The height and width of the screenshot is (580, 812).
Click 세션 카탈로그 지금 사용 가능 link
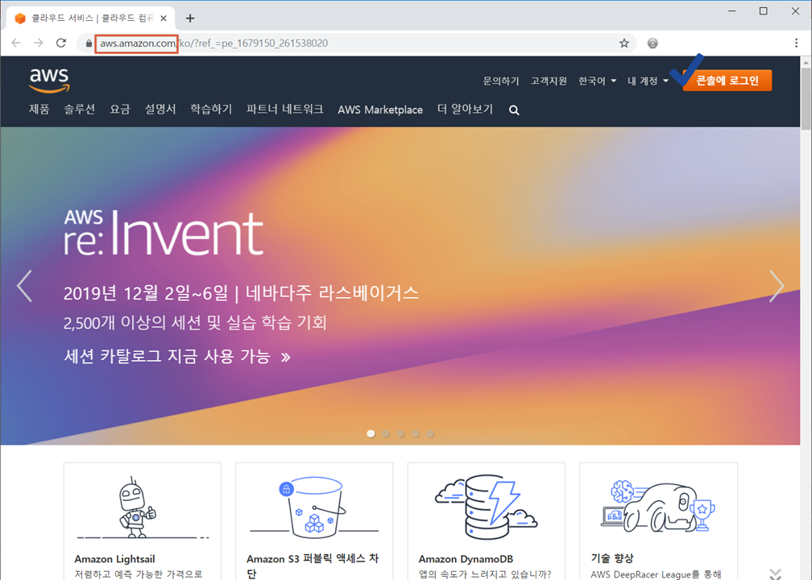[x=177, y=356]
